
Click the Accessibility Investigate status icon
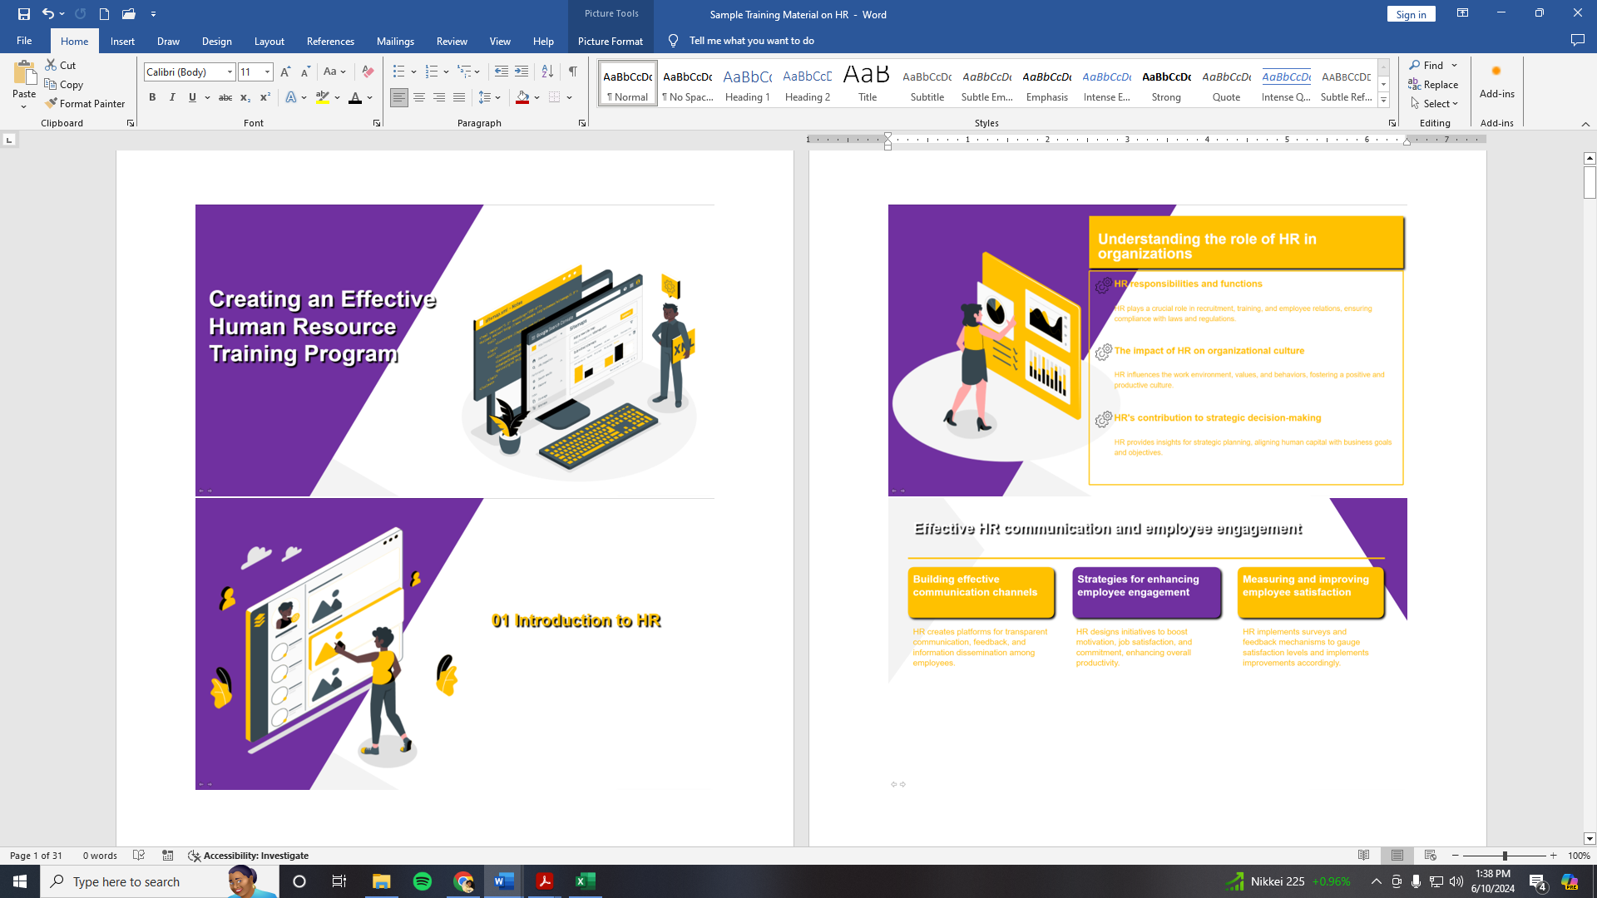(194, 856)
